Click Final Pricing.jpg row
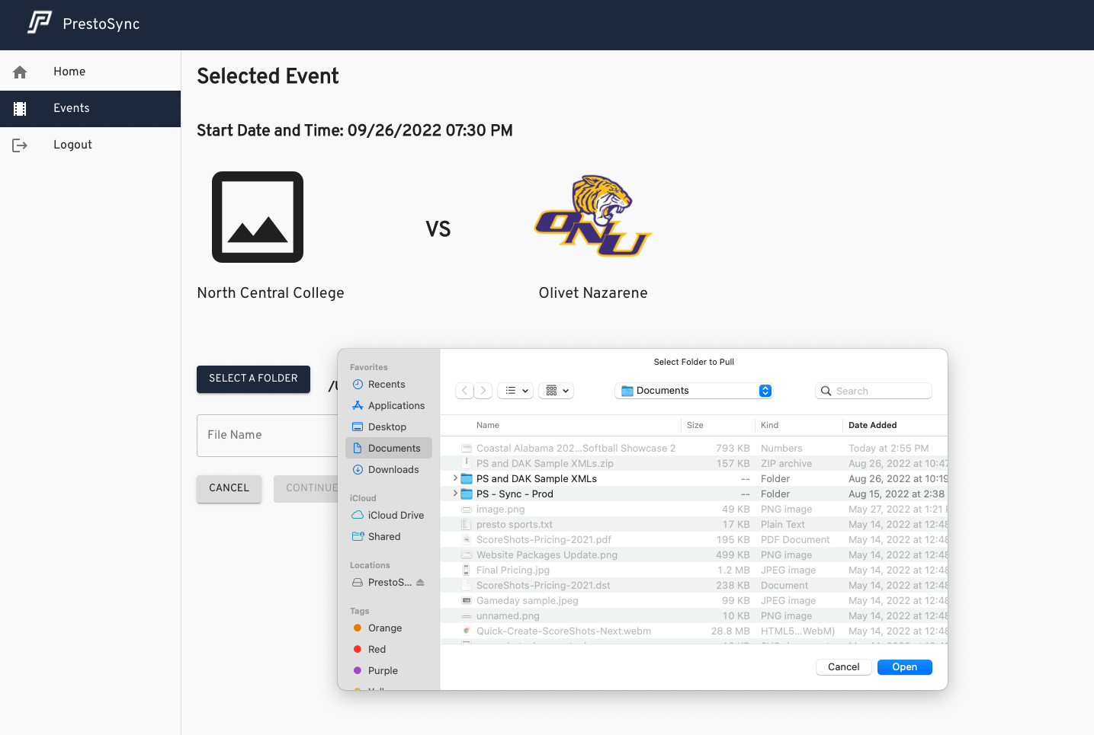Viewport: 1094px width, 735px height. pos(694,570)
